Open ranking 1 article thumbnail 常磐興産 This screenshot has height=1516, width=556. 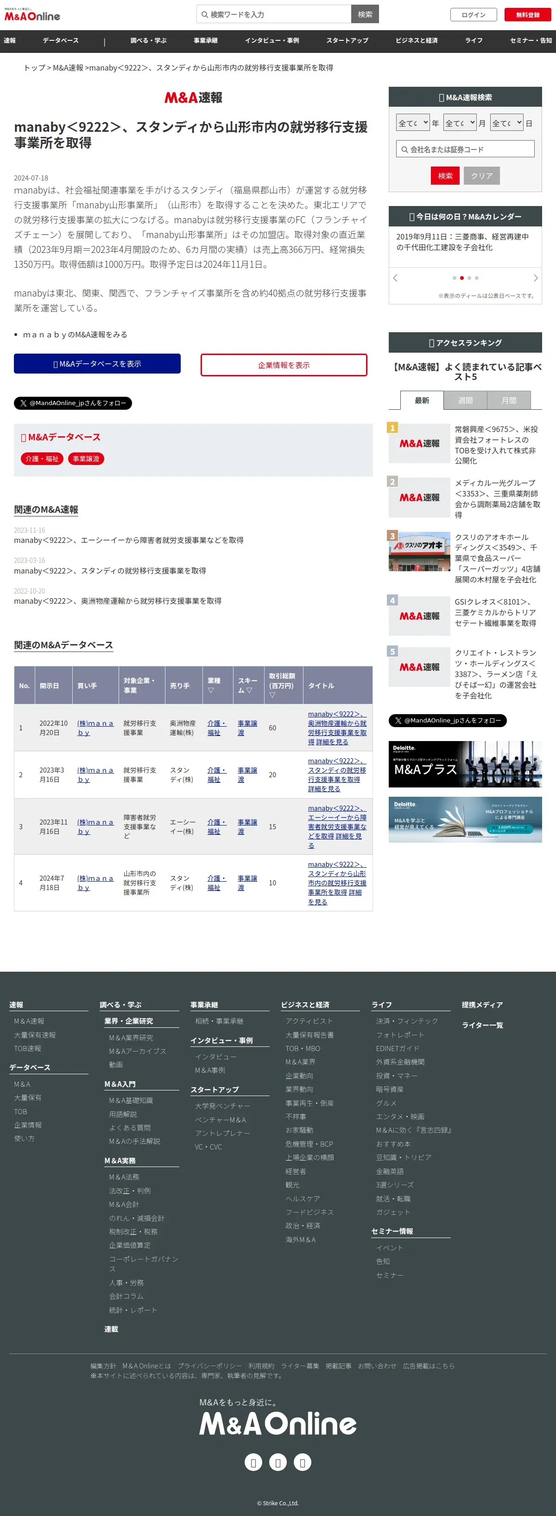tap(420, 443)
